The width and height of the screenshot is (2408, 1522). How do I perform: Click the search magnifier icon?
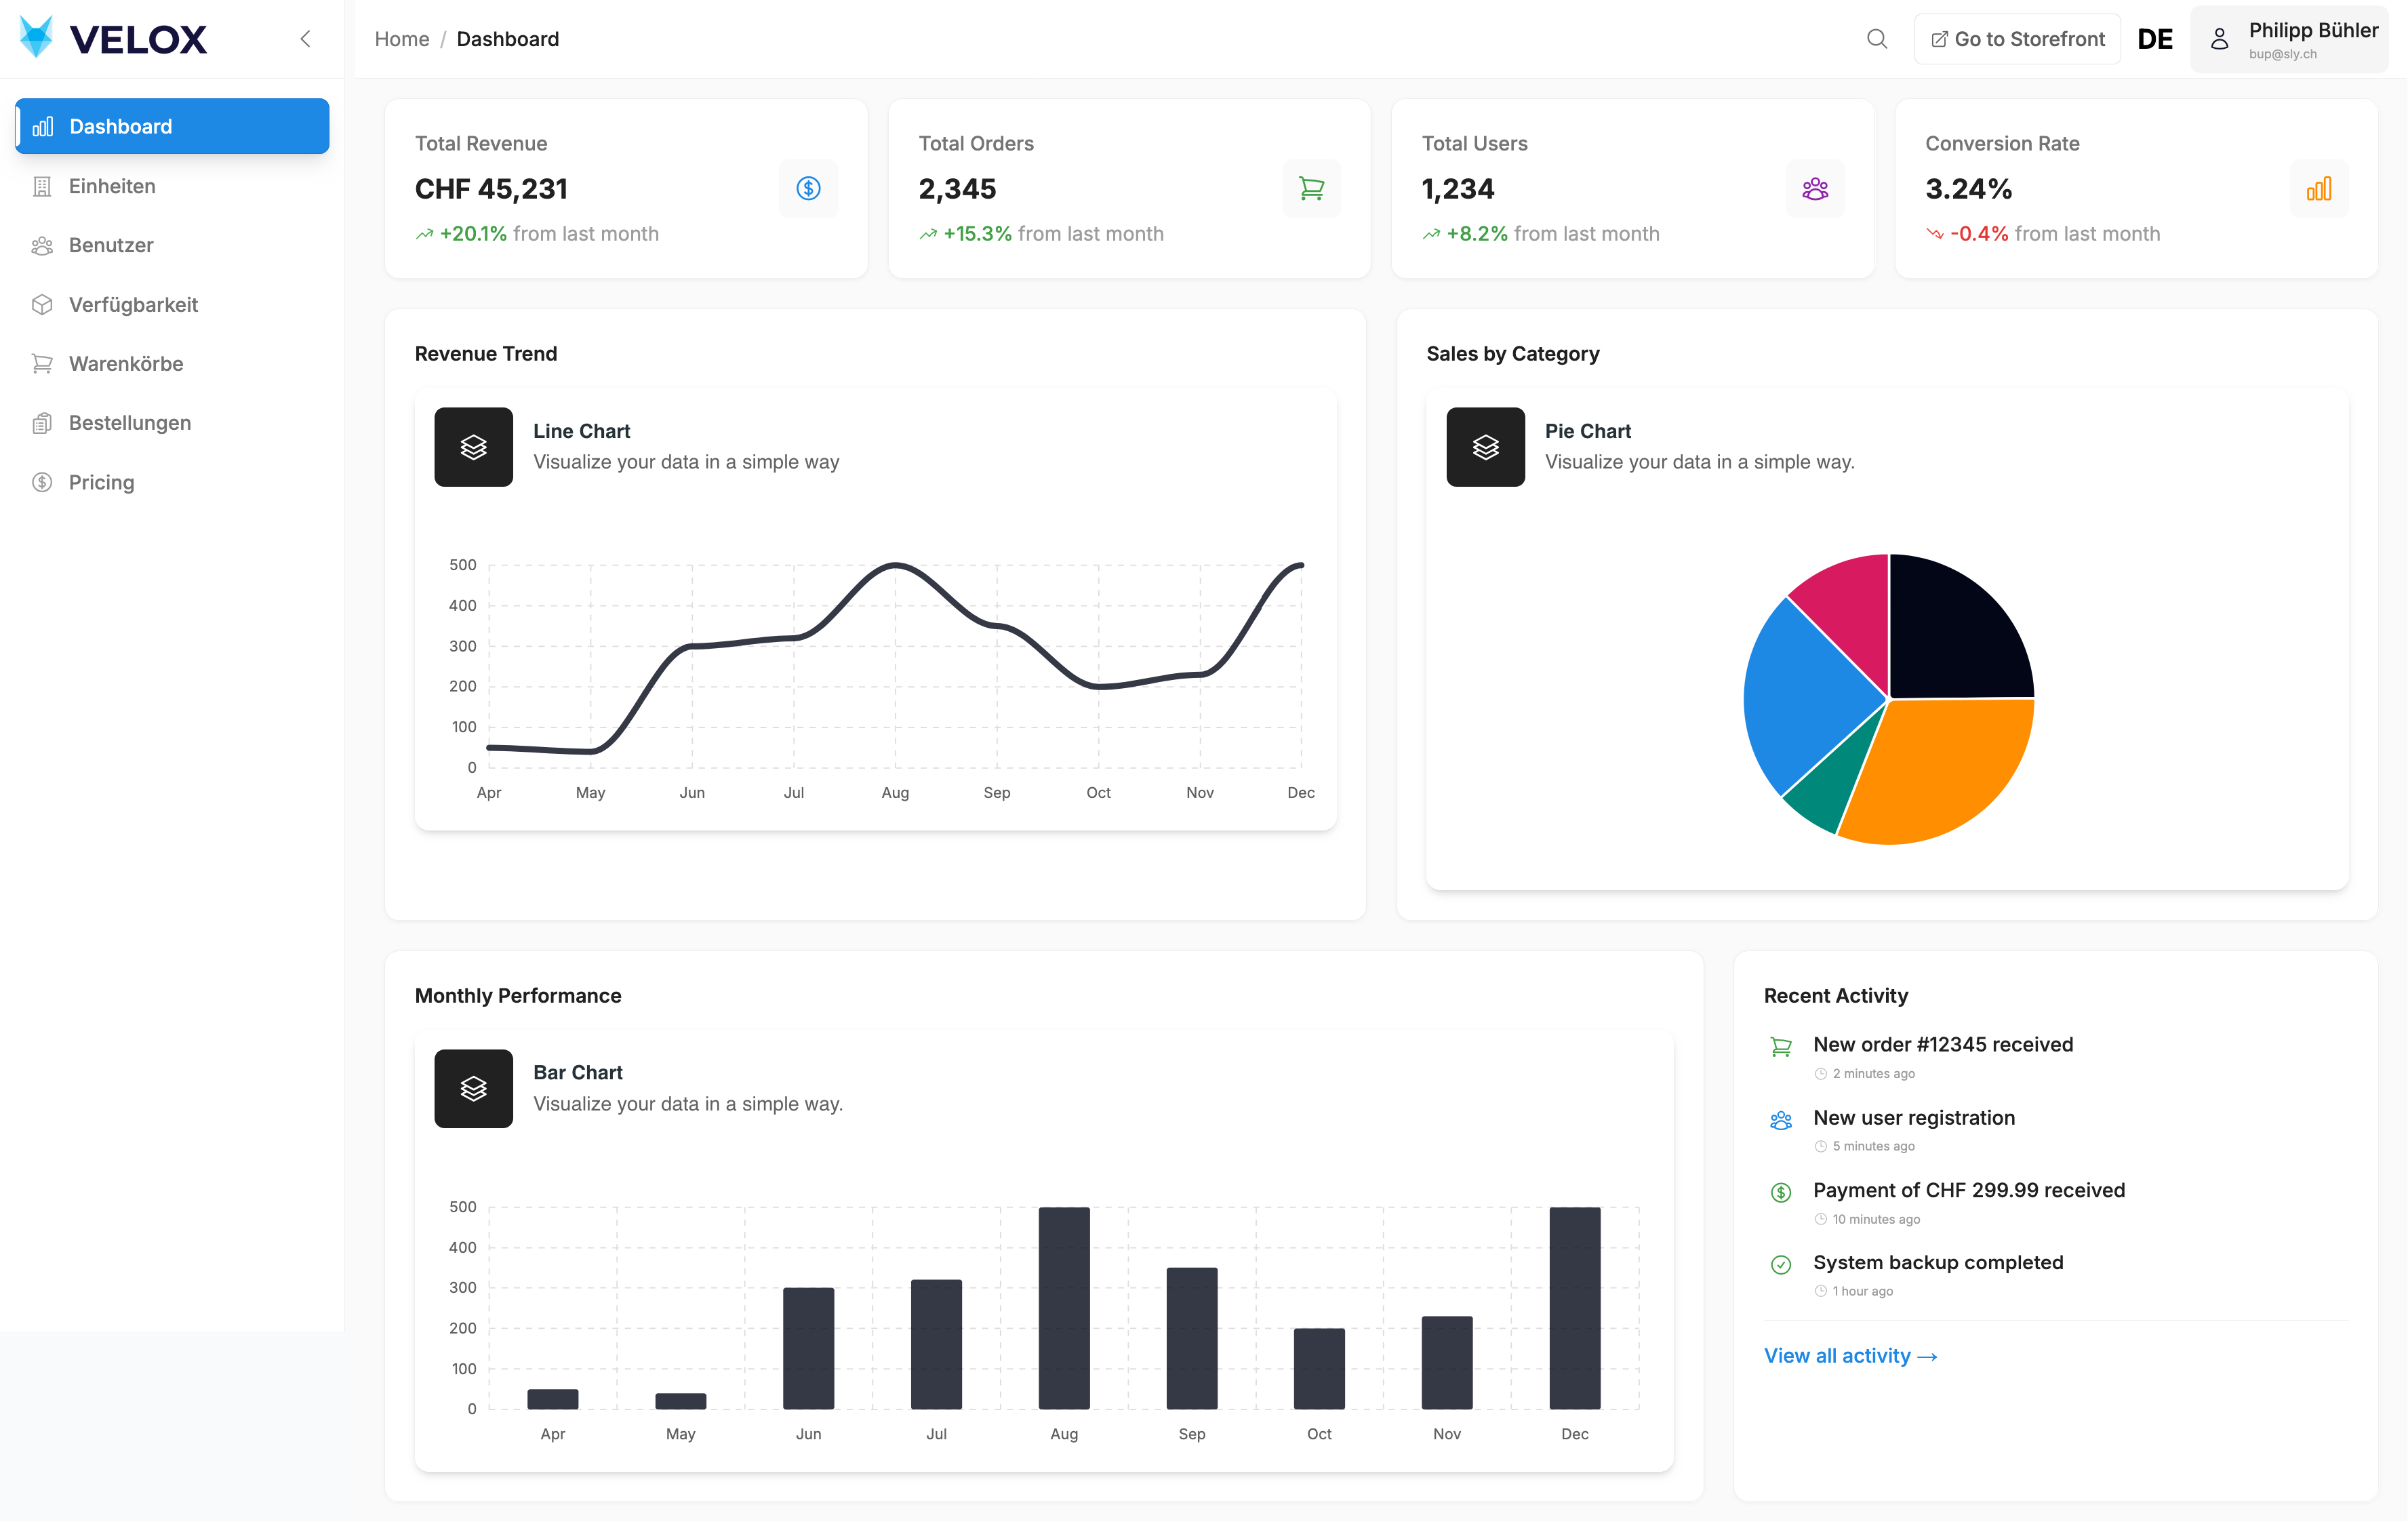(x=1876, y=39)
